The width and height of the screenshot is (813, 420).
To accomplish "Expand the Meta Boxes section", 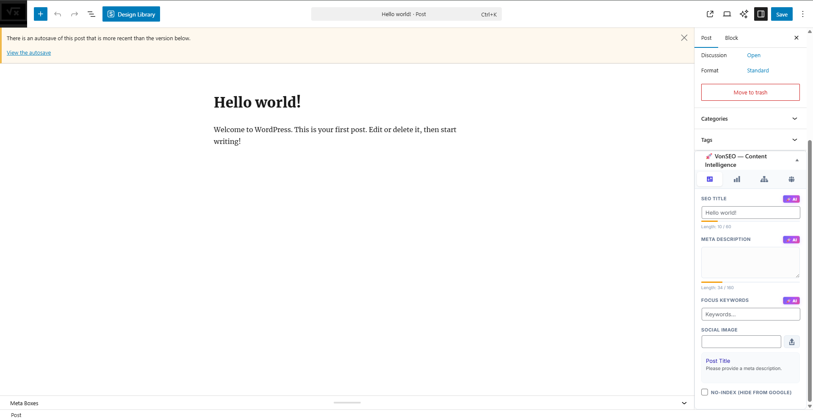I will (684, 403).
